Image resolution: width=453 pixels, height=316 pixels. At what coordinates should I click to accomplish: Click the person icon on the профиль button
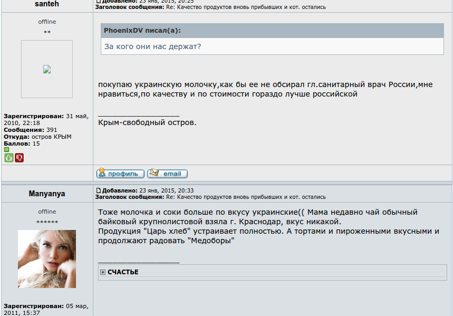102,173
